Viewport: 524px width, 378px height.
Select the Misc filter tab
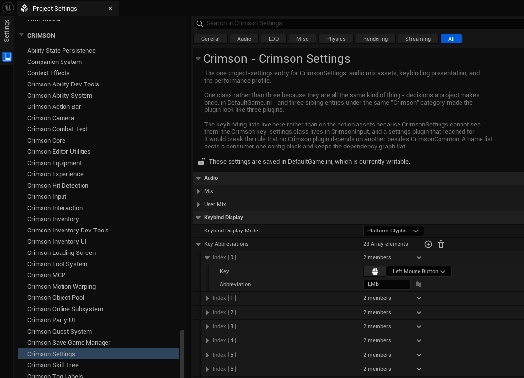pos(302,39)
